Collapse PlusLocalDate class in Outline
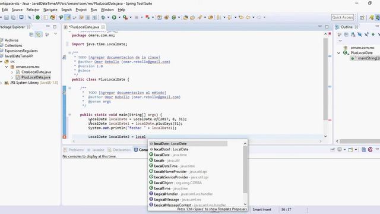This screenshot has width=380, height=214. 339,53
